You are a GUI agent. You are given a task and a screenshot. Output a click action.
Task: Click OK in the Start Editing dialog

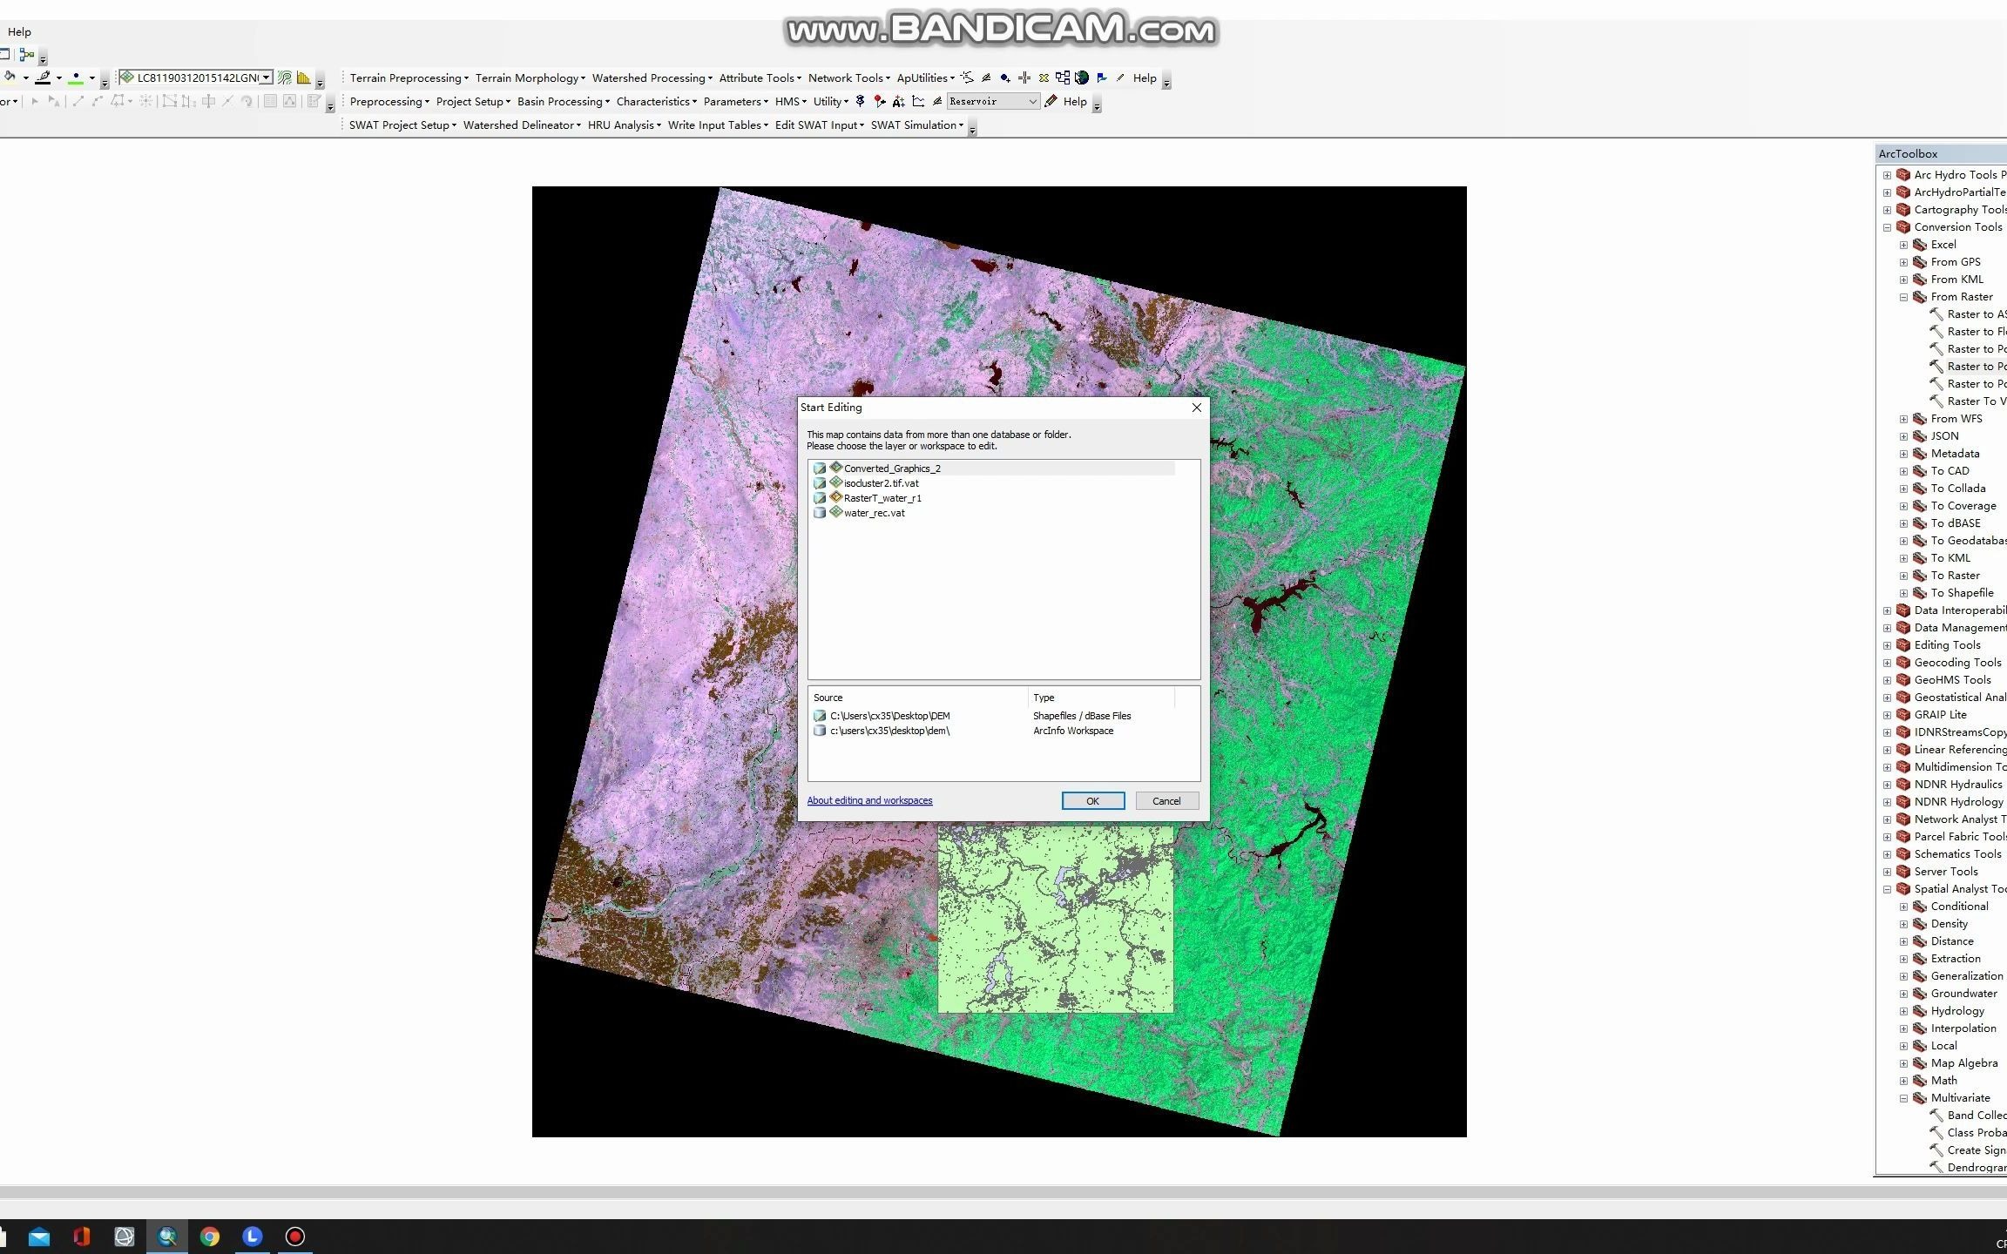[1093, 800]
